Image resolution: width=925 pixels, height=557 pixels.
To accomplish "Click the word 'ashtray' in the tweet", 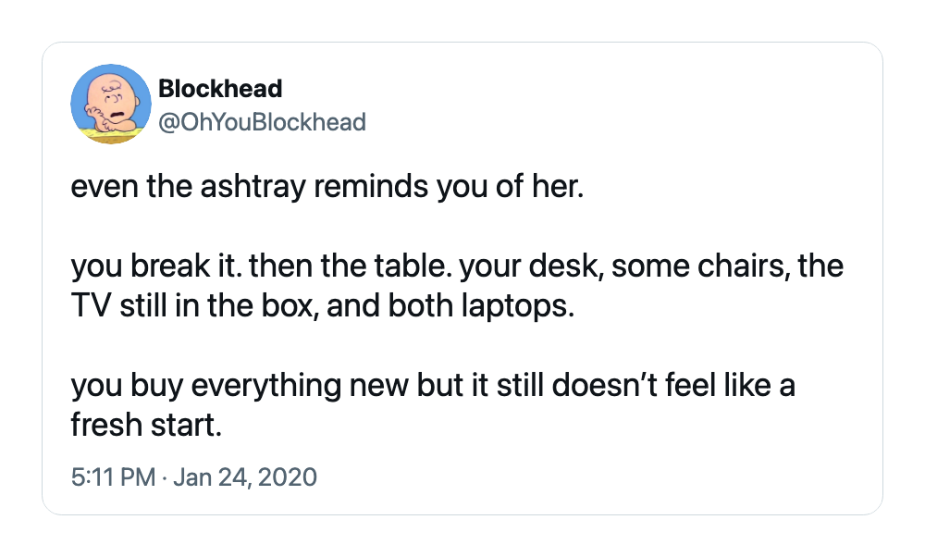I will pos(253,187).
